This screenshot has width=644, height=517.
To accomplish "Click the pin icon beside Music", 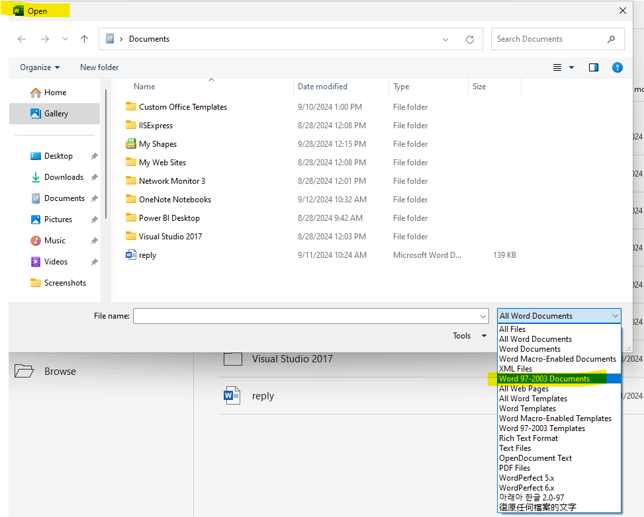I will (94, 241).
